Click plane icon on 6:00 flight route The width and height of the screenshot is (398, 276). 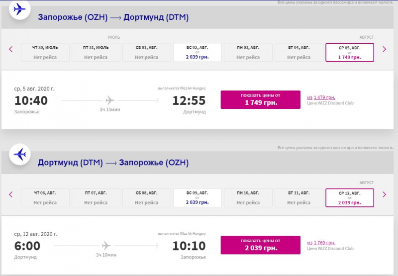[106, 246]
